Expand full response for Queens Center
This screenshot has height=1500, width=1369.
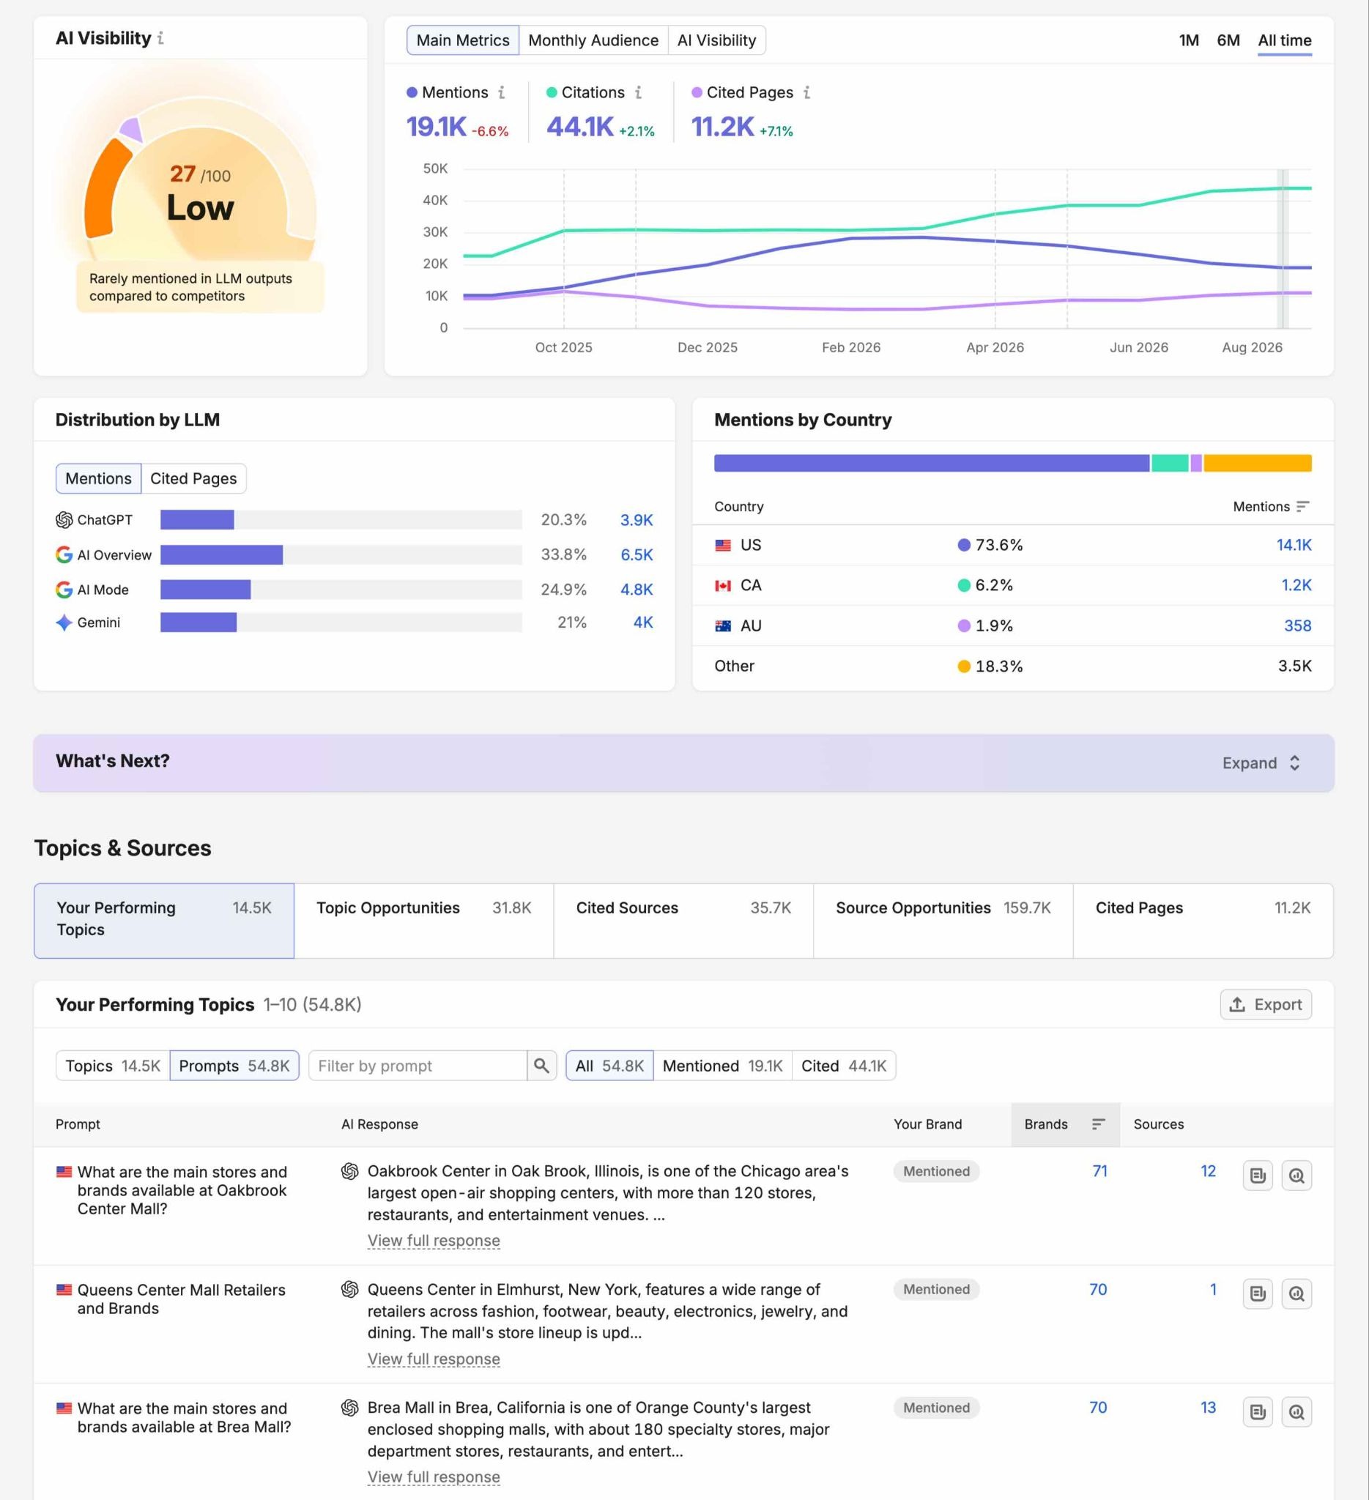click(x=434, y=1359)
